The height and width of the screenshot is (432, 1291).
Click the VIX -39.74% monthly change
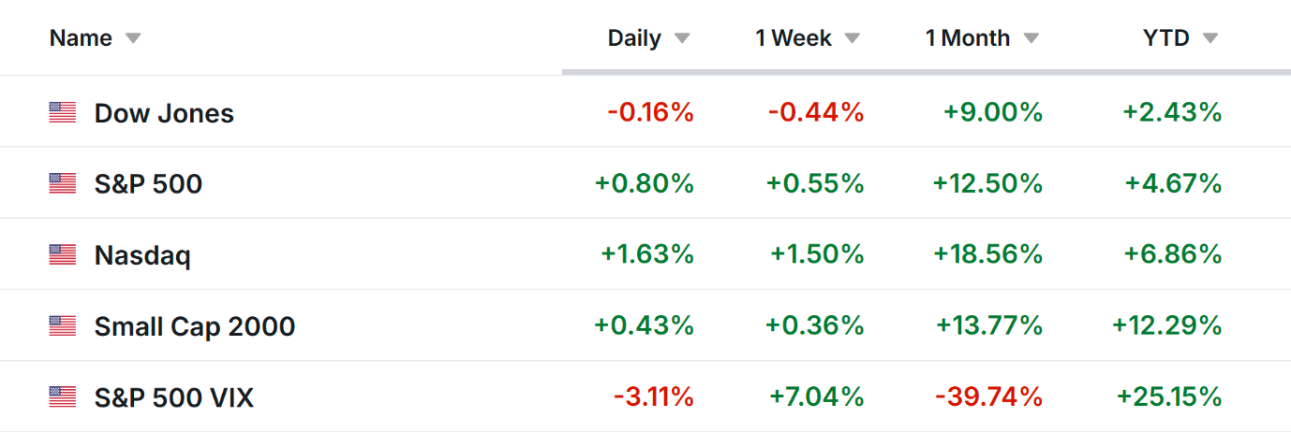click(x=988, y=397)
